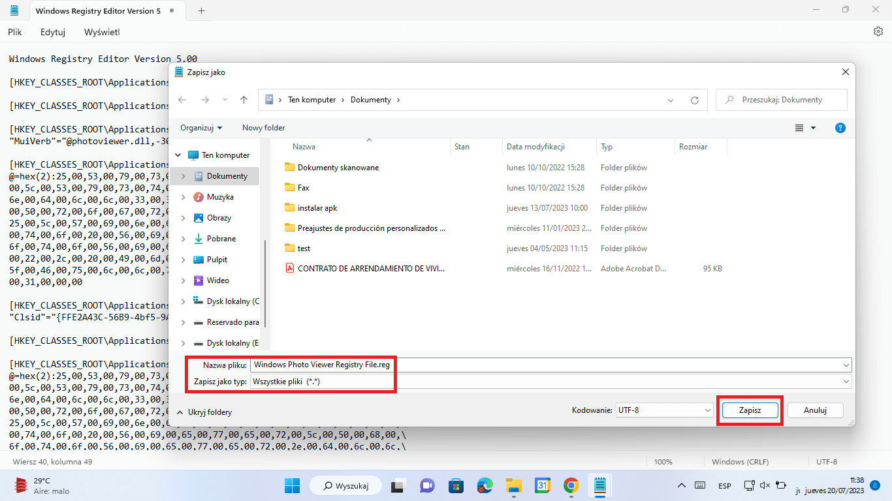892x501 pixels.
Task: Select Wideo in navigation pane
Action: 218,281
